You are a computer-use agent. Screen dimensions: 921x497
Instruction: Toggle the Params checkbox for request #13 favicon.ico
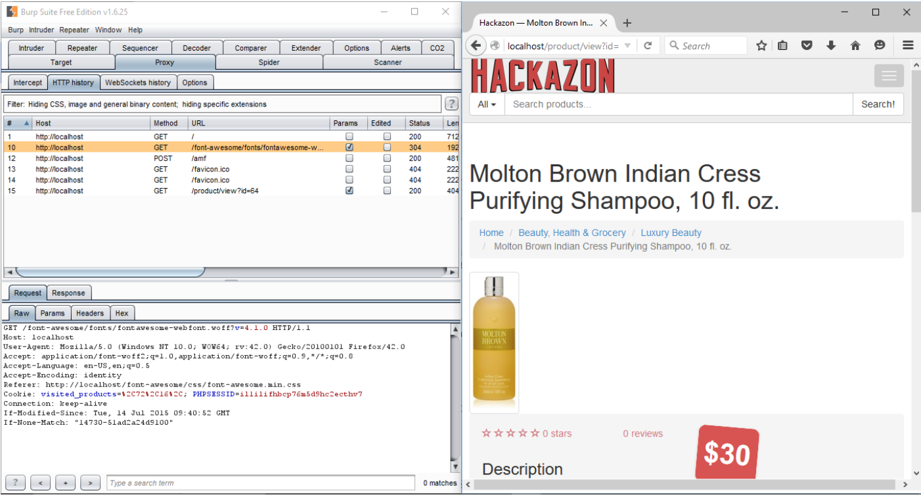349,169
